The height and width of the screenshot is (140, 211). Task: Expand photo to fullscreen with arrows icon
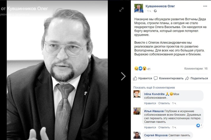tap(121, 10)
